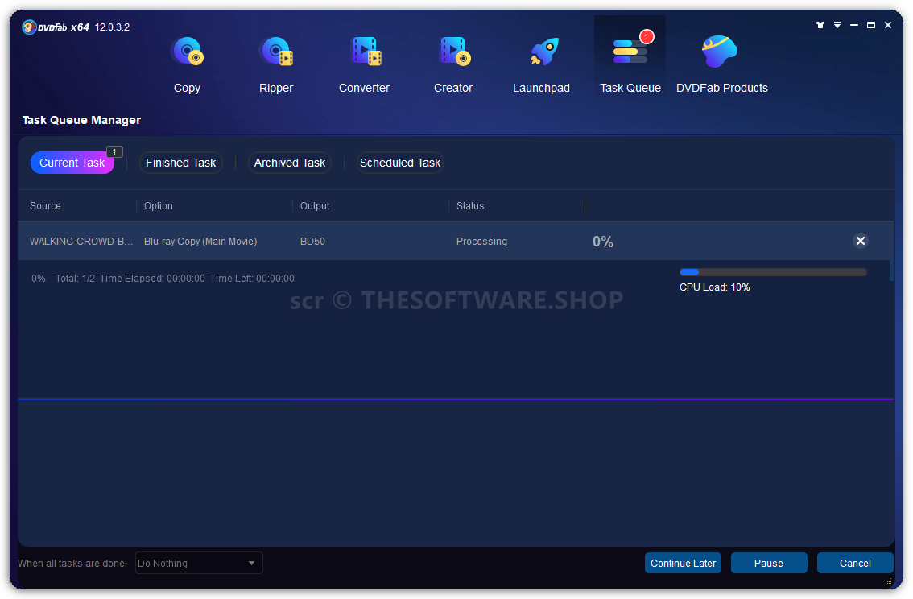Switch to Archived Task tab
The image size is (913, 599).
pos(289,163)
